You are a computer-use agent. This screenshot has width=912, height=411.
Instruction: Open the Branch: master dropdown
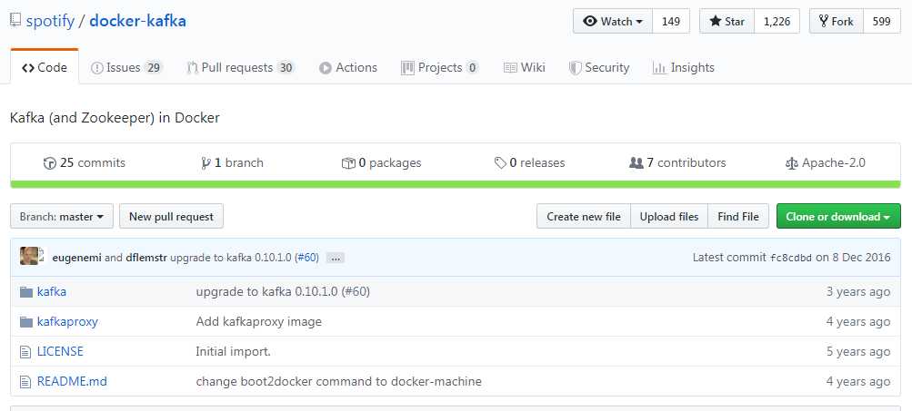click(62, 217)
